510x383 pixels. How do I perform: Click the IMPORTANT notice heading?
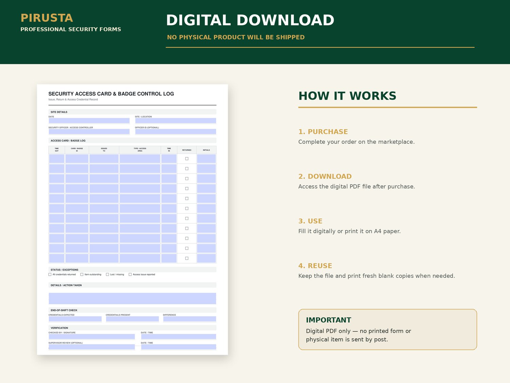328,320
